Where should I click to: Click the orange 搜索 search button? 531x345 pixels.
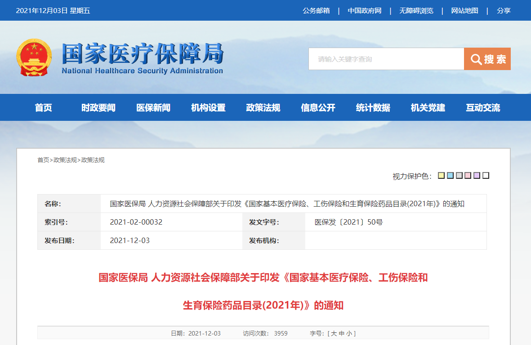point(487,59)
